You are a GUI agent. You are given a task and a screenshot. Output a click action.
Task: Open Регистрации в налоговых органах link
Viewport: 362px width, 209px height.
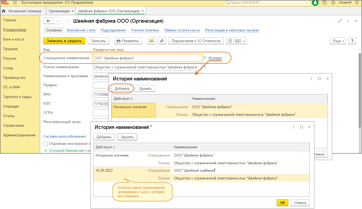pyautogui.click(x=232, y=30)
